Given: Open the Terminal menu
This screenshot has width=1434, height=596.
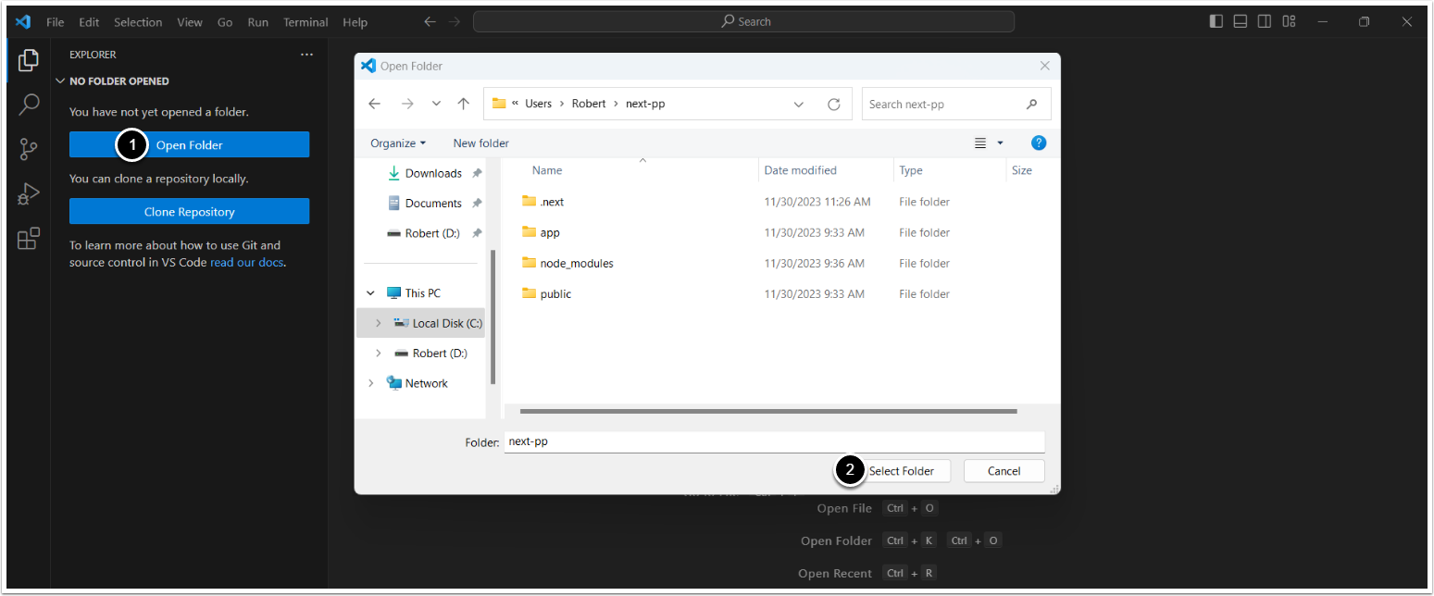Looking at the screenshot, I should 306,22.
